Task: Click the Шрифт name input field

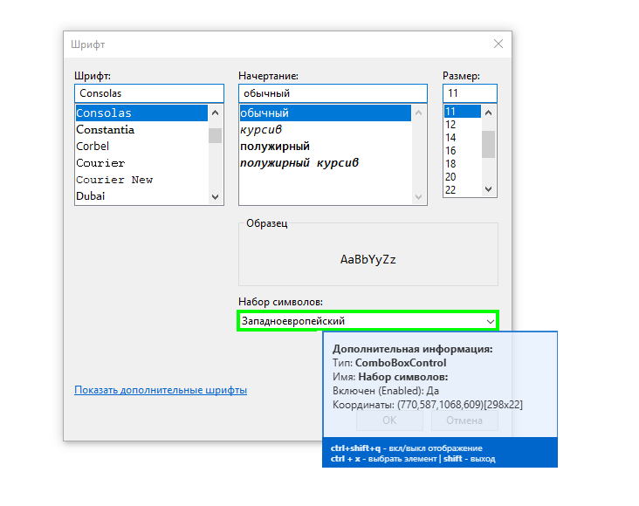Action: [x=149, y=93]
